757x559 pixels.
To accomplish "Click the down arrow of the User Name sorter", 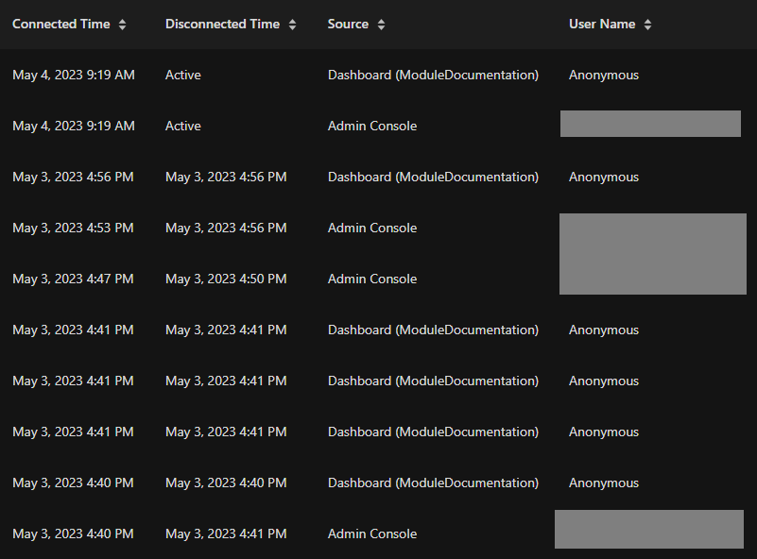I will tap(647, 27).
